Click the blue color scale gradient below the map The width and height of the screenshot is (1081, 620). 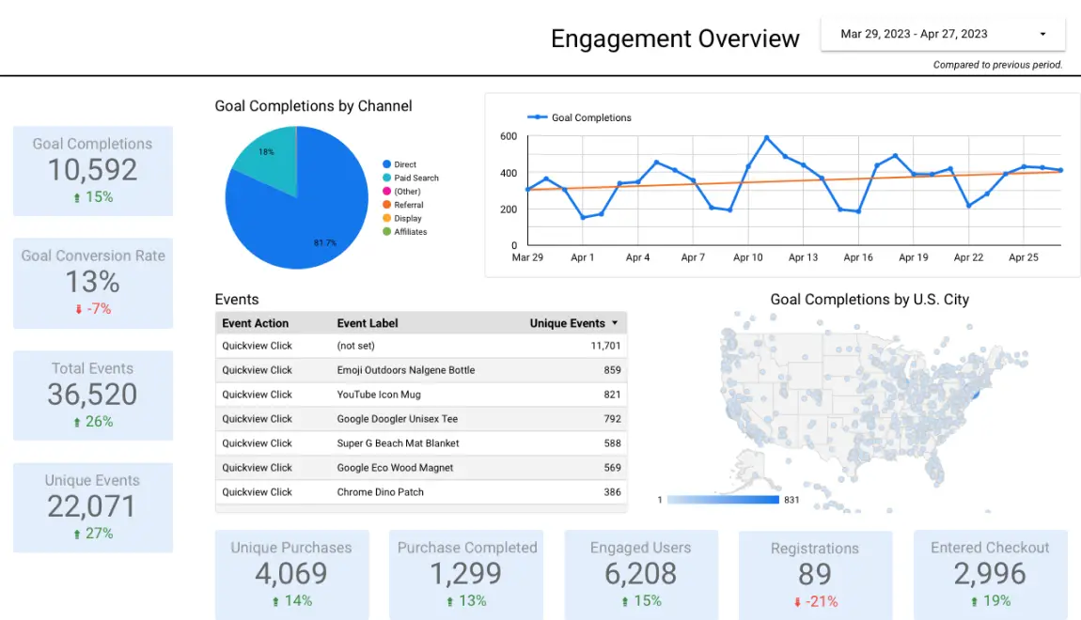click(x=724, y=500)
